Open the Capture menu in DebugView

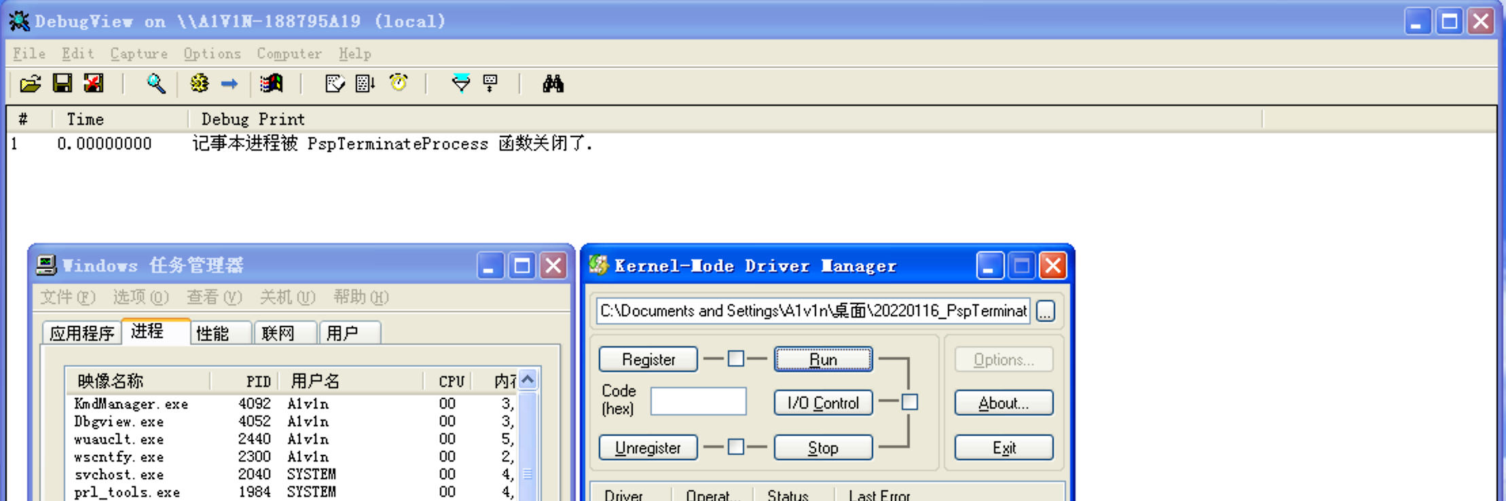[139, 54]
